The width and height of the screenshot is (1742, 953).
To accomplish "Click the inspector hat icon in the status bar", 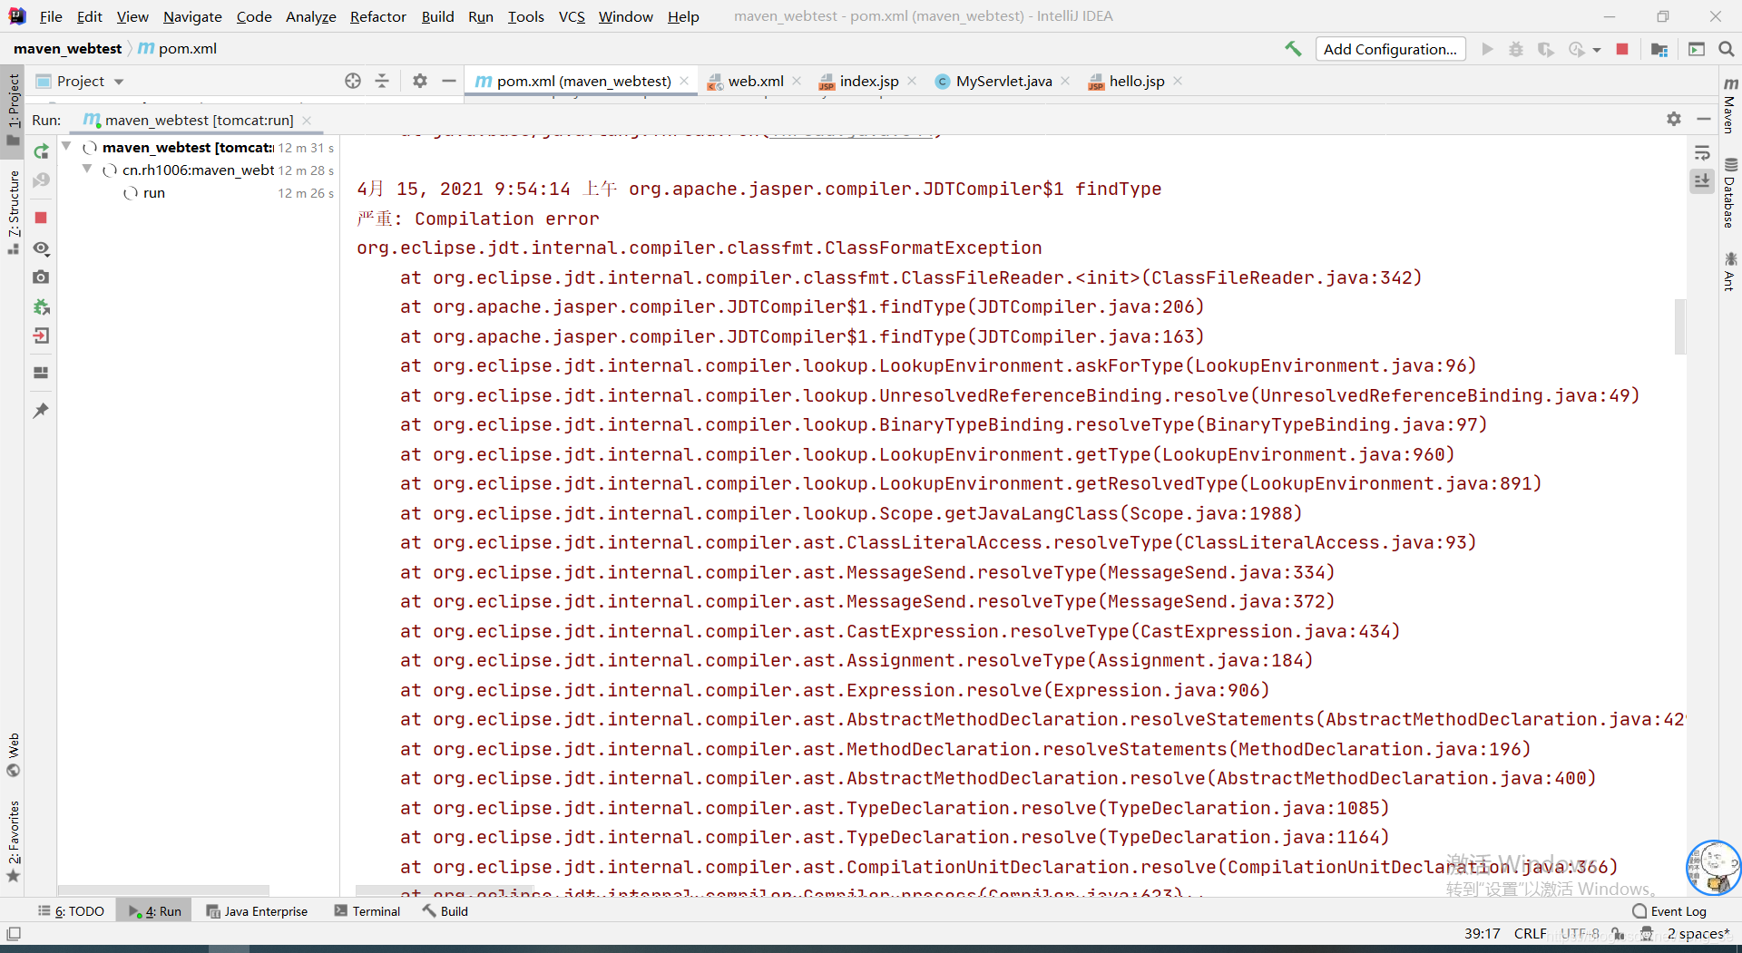I will (1647, 933).
